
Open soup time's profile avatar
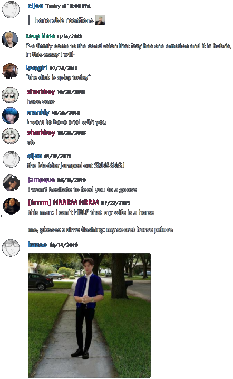coord(10,40)
